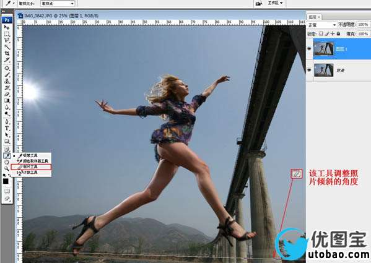Click the 填充 fill value field
Screen dimensions: 371x263
(x=363, y=34)
